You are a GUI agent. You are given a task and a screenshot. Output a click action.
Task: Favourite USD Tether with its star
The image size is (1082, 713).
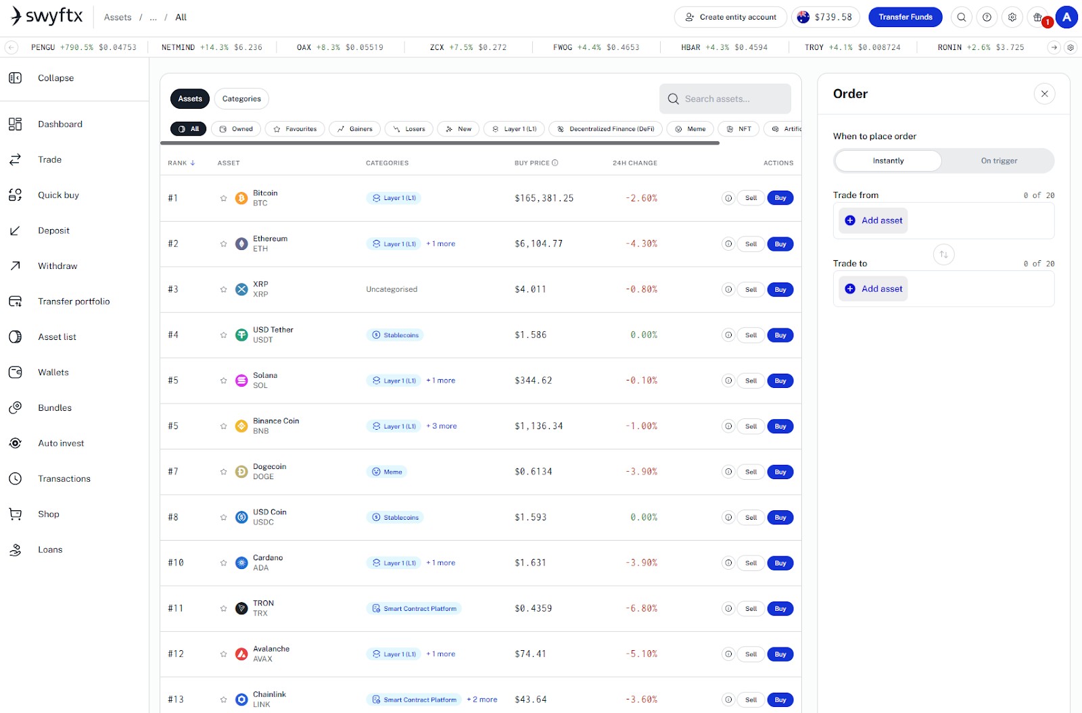[x=224, y=335]
